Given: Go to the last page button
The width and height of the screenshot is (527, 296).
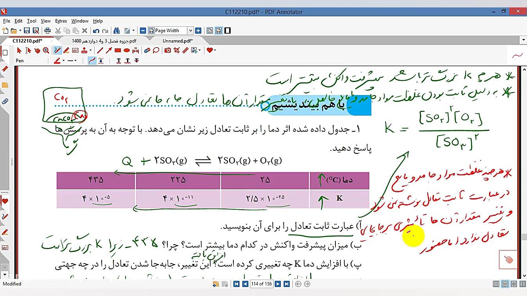Looking at the screenshot, I should (x=287, y=284).
